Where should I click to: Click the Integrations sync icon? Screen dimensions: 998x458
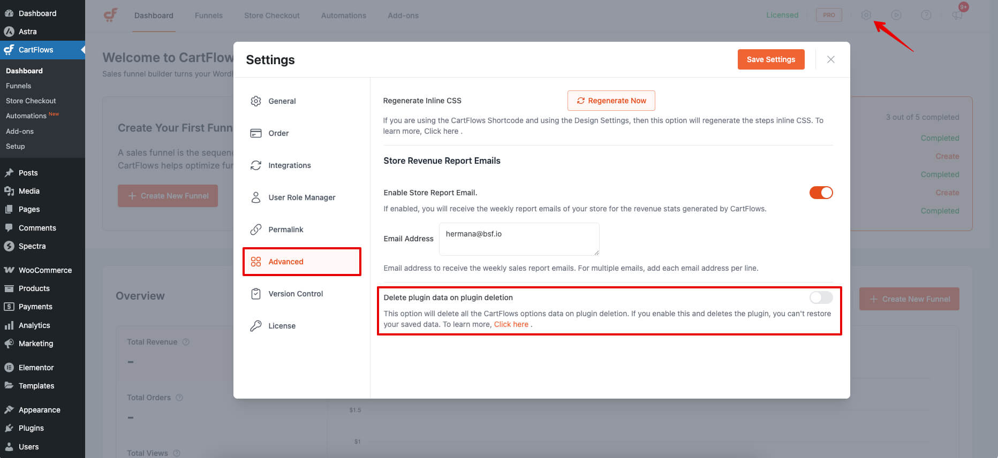point(256,165)
